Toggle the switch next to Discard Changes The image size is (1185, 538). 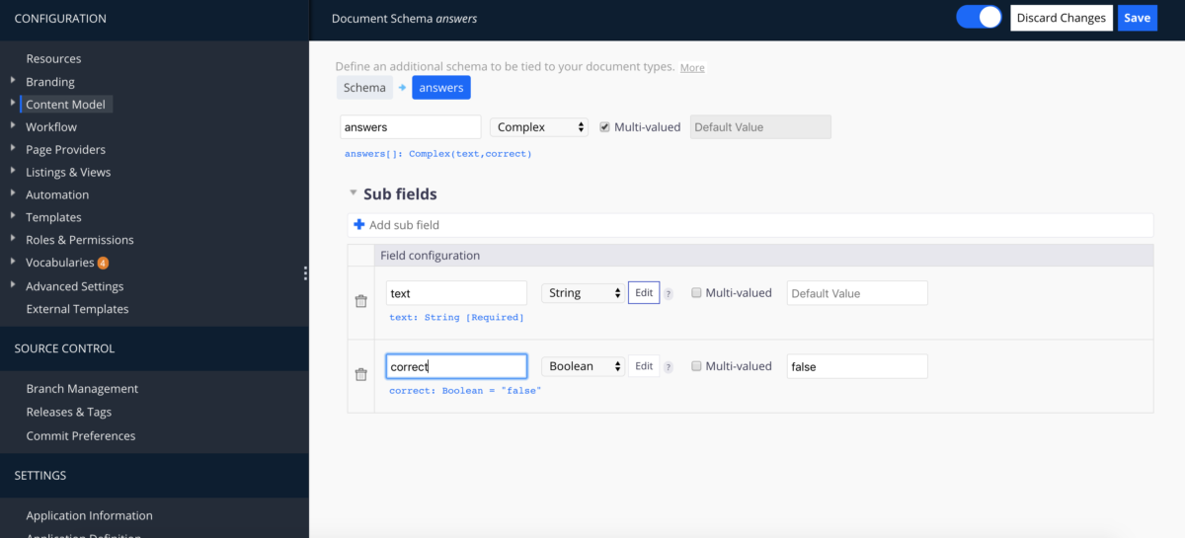click(x=979, y=18)
